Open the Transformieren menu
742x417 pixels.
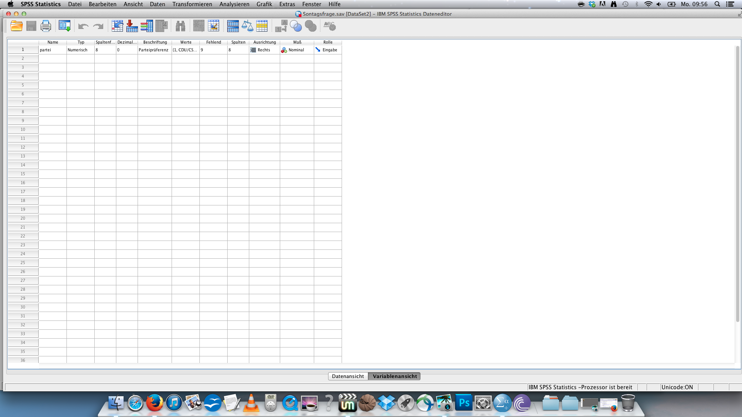click(192, 4)
